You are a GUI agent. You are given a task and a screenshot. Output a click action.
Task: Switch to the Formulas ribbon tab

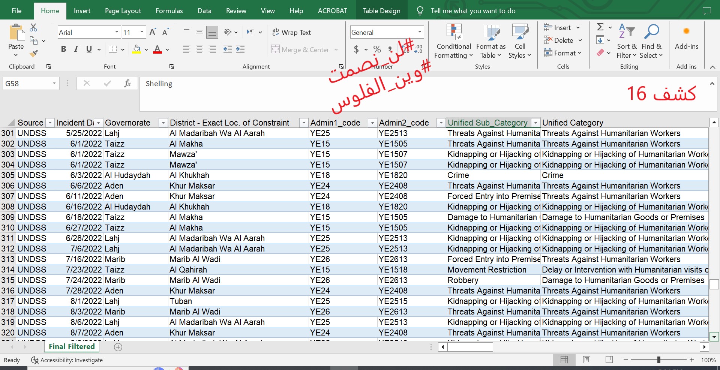point(169,11)
